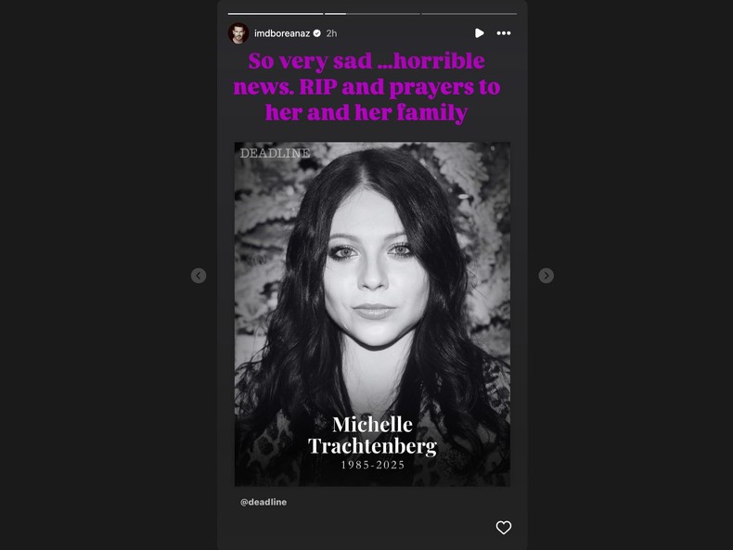Click the first story progress segment
The image size is (733, 550).
point(276,14)
